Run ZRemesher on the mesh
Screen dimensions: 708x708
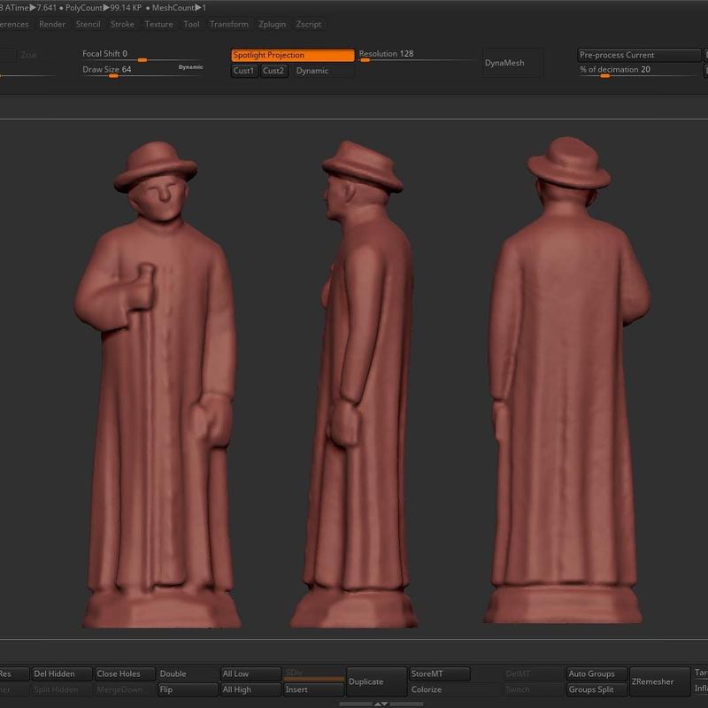tap(659, 681)
